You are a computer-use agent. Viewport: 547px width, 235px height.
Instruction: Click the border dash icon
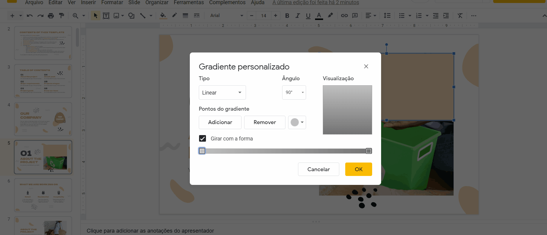click(196, 16)
